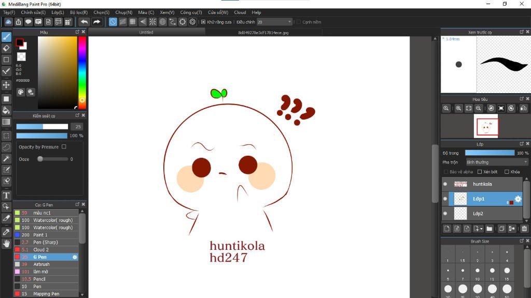Choose the Magic Wand tool
The width and height of the screenshot is (531, 298).
click(x=6, y=158)
